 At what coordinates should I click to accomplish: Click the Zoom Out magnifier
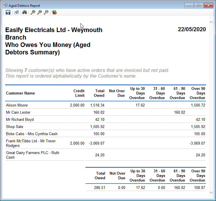click(39, 12)
